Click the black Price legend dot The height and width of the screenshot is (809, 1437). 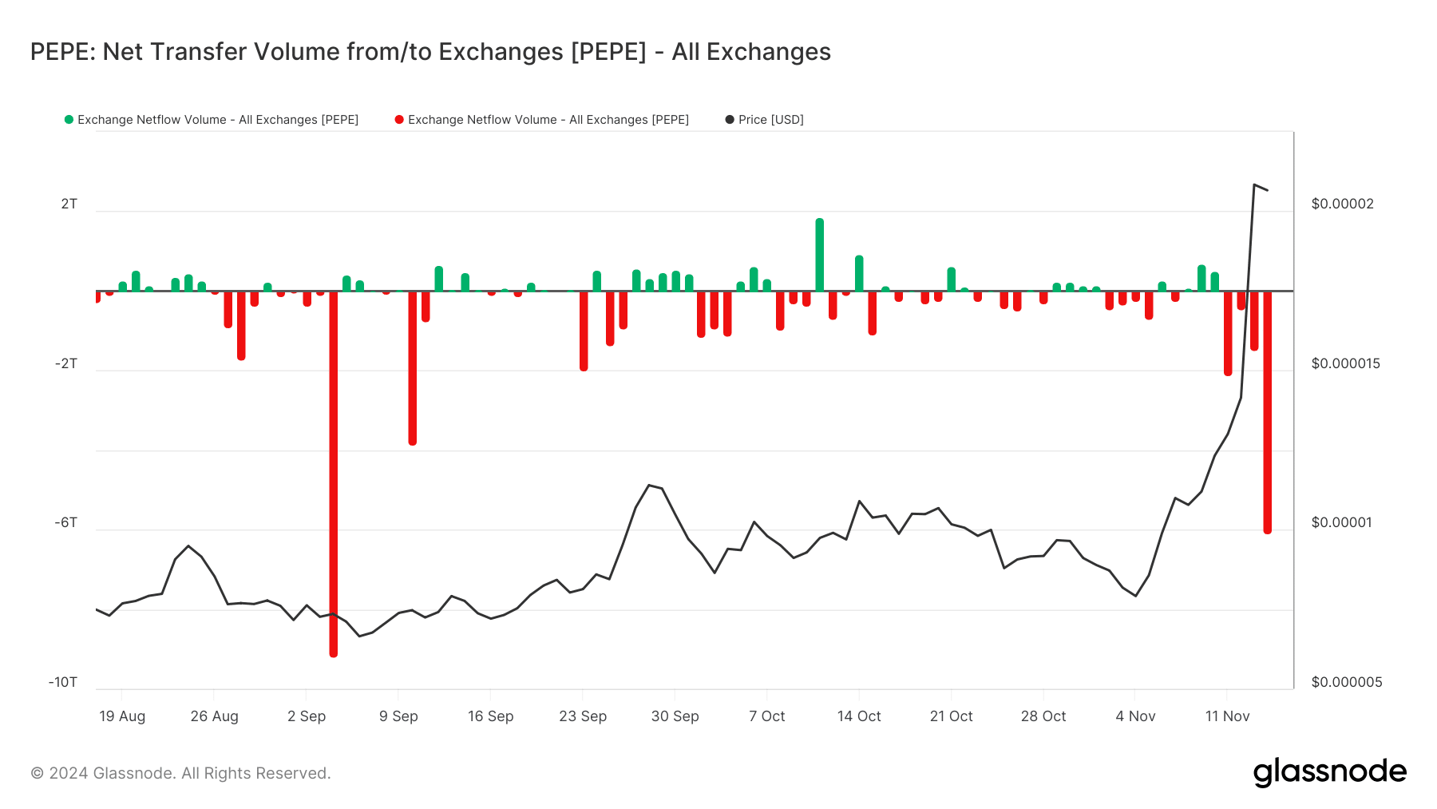point(730,120)
